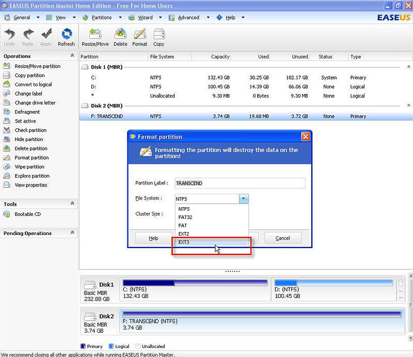Sort by the Status column header
This screenshot has width=413, height=357.
[328, 57]
